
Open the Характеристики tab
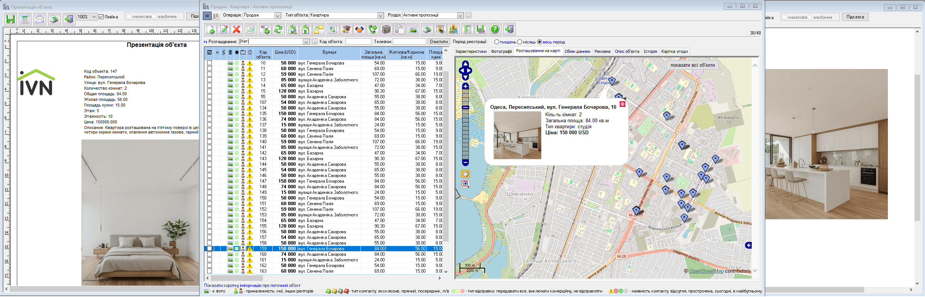[471, 51]
